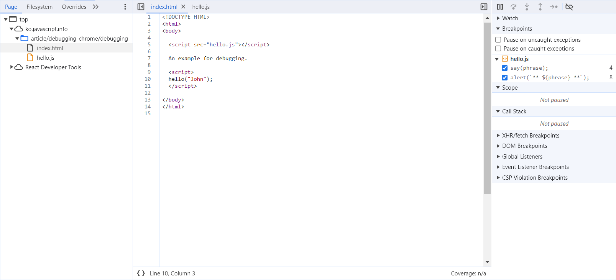The height and width of the screenshot is (280, 616).
Task: Click 'An example for debugging.' line
Action: point(208,58)
